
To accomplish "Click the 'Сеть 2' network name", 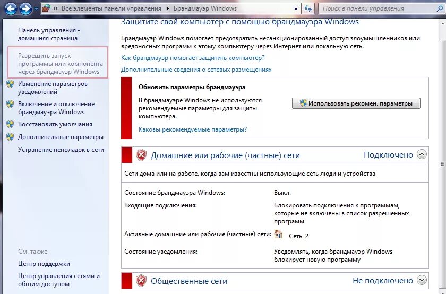I will pos(298,236).
